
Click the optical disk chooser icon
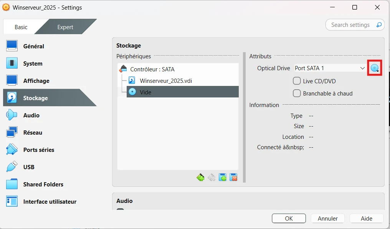(x=375, y=68)
